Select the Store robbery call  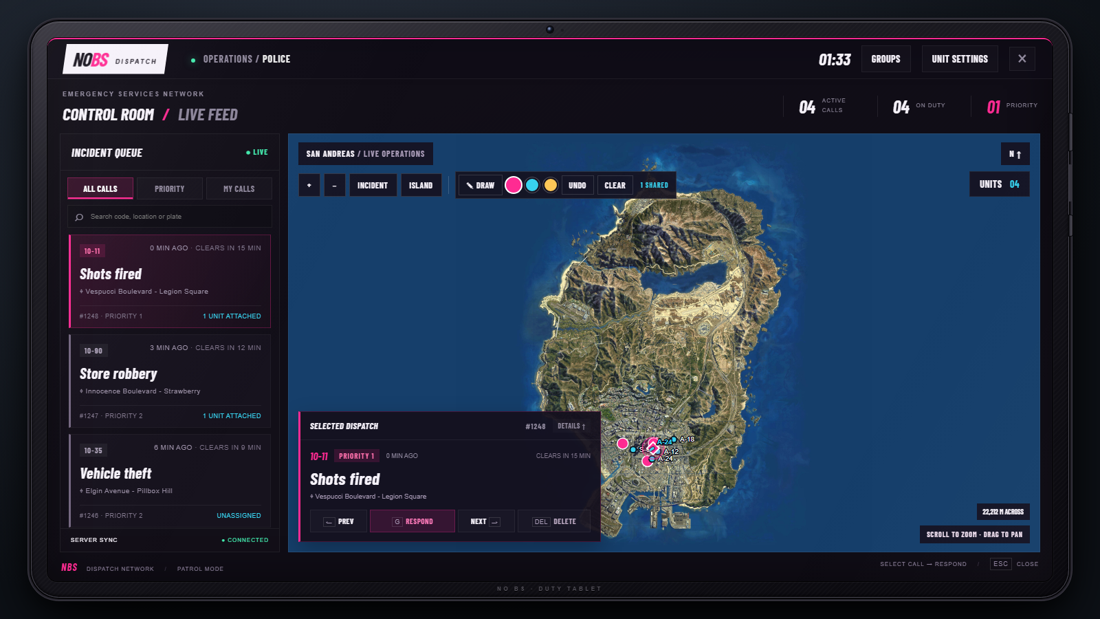coord(170,381)
